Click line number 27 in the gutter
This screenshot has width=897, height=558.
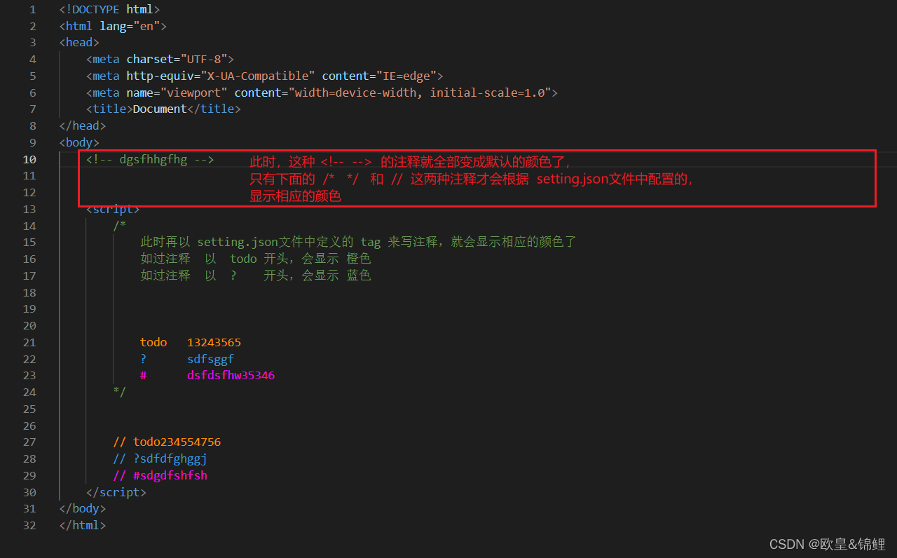[x=29, y=442]
